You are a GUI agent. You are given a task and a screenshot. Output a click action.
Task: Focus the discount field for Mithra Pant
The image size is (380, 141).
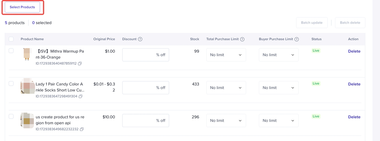[140, 55]
